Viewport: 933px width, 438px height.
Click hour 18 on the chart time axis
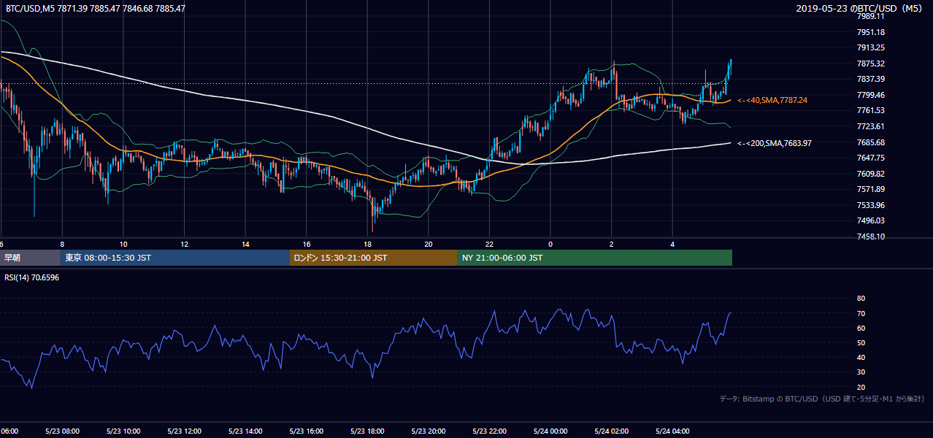pos(367,245)
